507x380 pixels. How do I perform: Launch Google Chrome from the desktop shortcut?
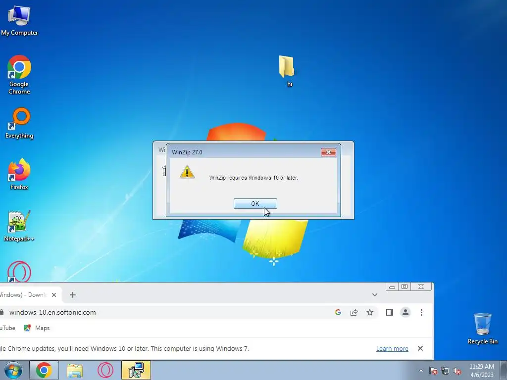point(19,75)
